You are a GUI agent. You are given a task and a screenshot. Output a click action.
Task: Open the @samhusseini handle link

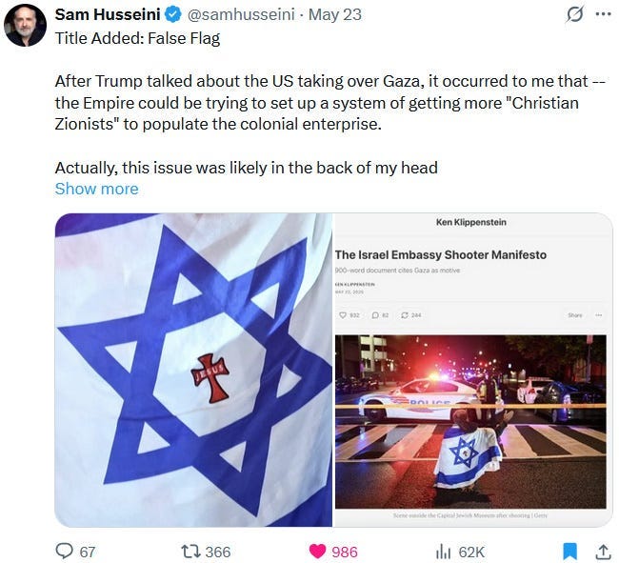tap(241, 14)
